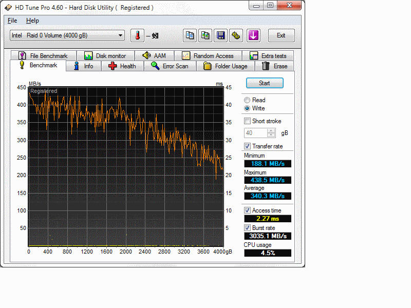Click the short stroke size spinner arrows
Image resolution: width=411 pixels, height=308 pixels.
271,133
